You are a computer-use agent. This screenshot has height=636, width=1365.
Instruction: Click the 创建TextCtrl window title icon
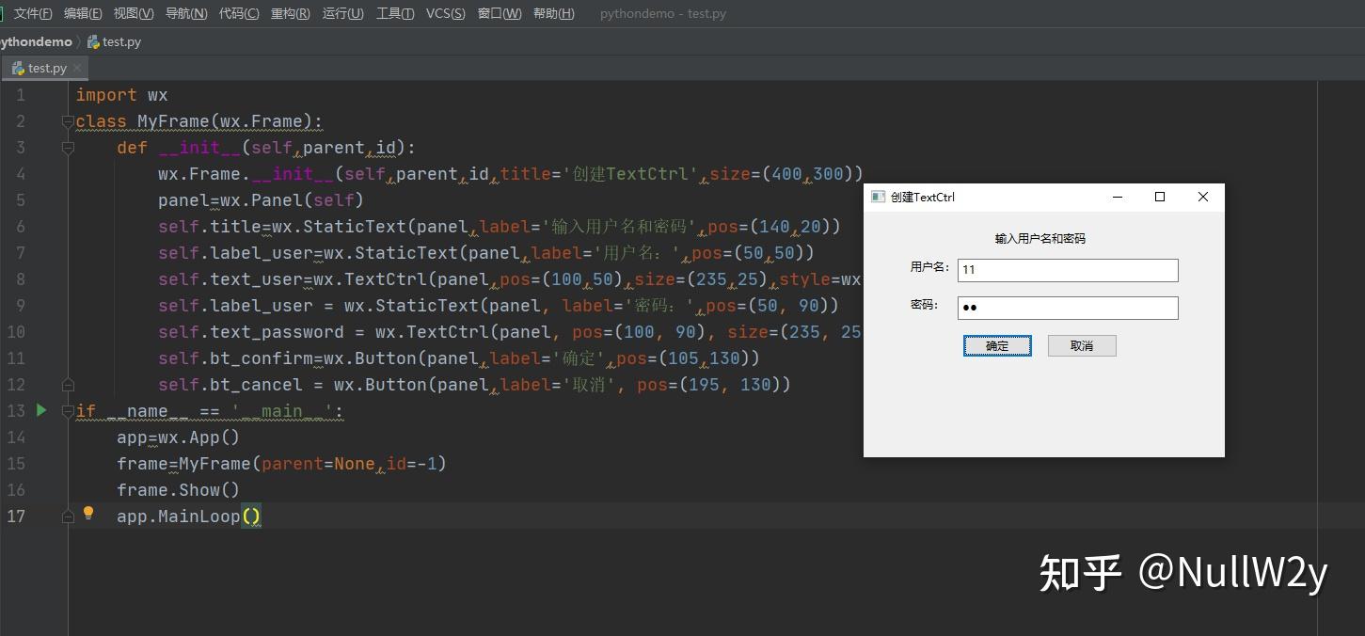pyautogui.click(x=878, y=197)
